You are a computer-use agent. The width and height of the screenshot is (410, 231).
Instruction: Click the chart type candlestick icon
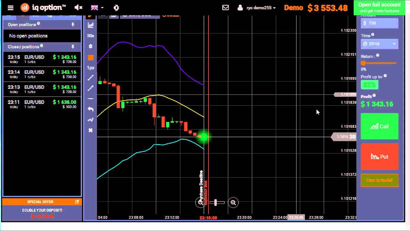[x=91, y=25]
